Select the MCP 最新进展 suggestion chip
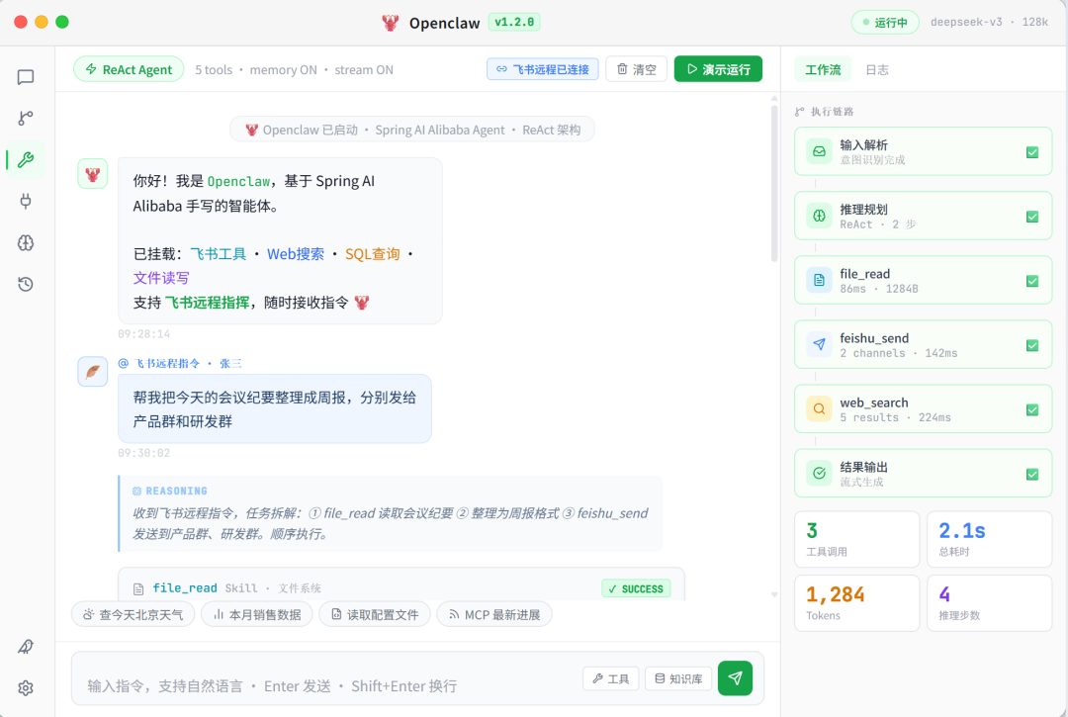1068x717 pixels. coord(493,615)
